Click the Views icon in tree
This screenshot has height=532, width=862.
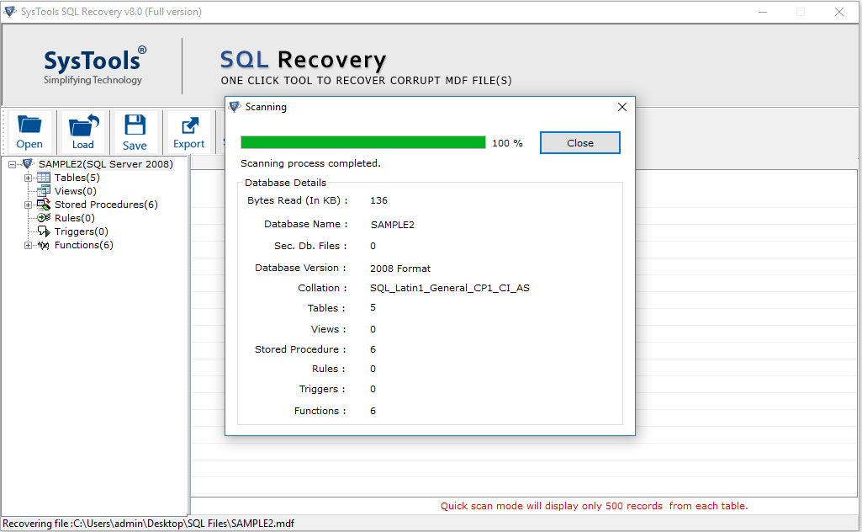click(44, 191)
